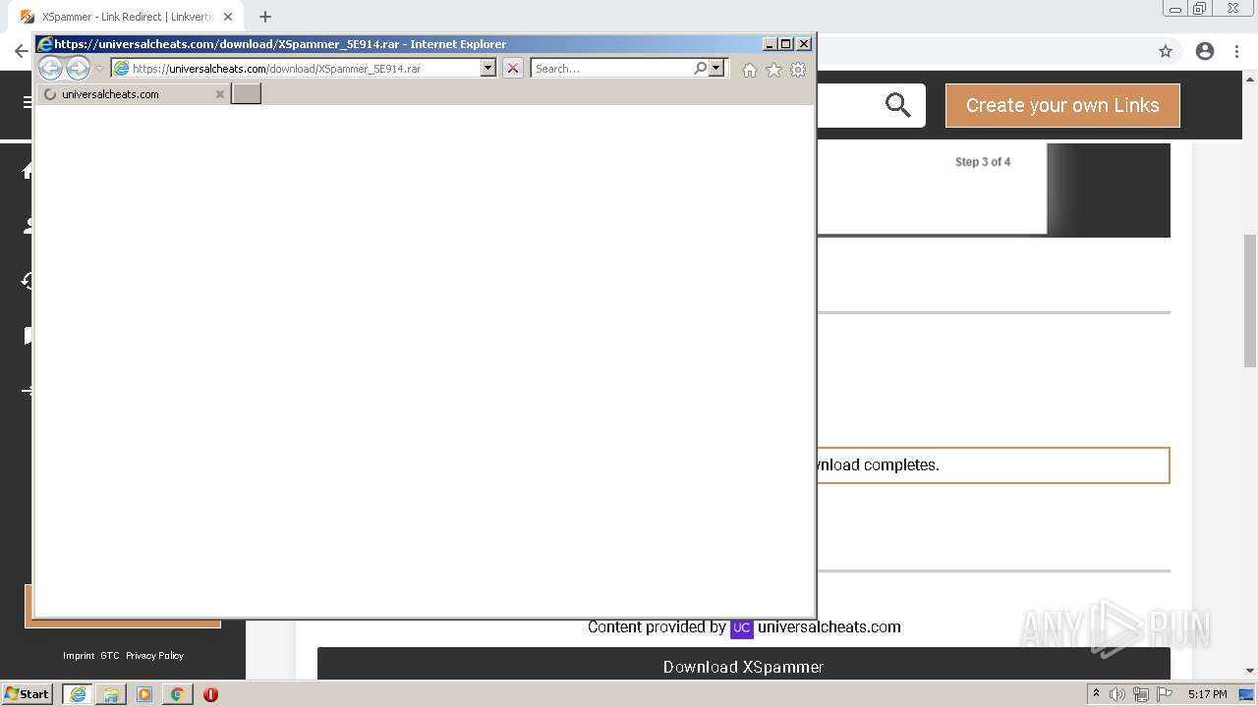Open the Imprint footer link
Screen dimensions: 1258x707
pyautogui.click(x=79, y=656)
